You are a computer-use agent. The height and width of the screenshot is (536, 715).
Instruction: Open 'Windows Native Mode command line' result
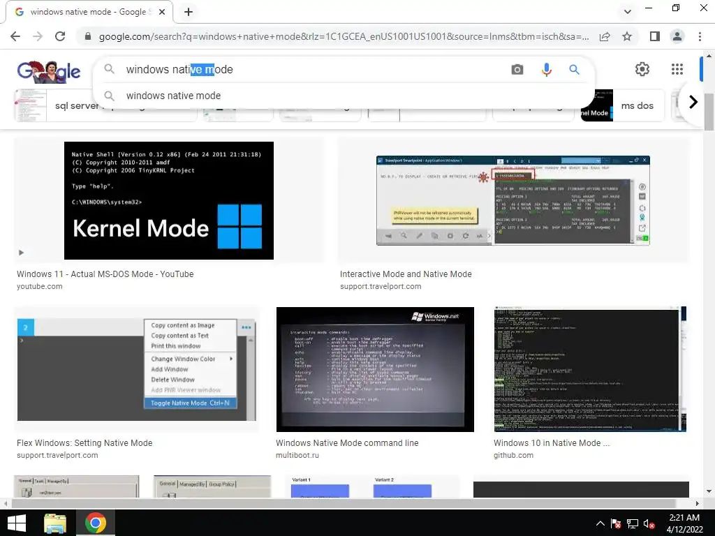tap(347, 443)
